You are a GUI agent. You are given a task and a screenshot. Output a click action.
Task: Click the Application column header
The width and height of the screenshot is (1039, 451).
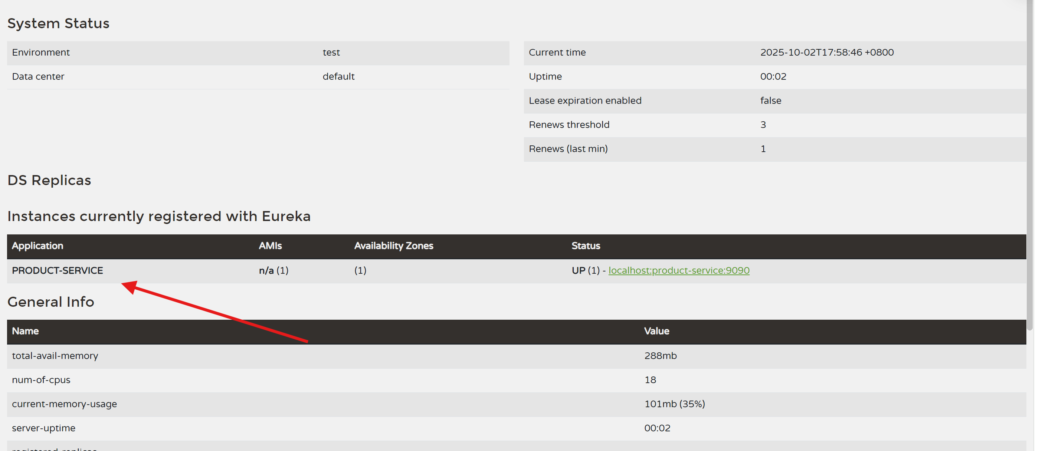click(x=37, y=246)
